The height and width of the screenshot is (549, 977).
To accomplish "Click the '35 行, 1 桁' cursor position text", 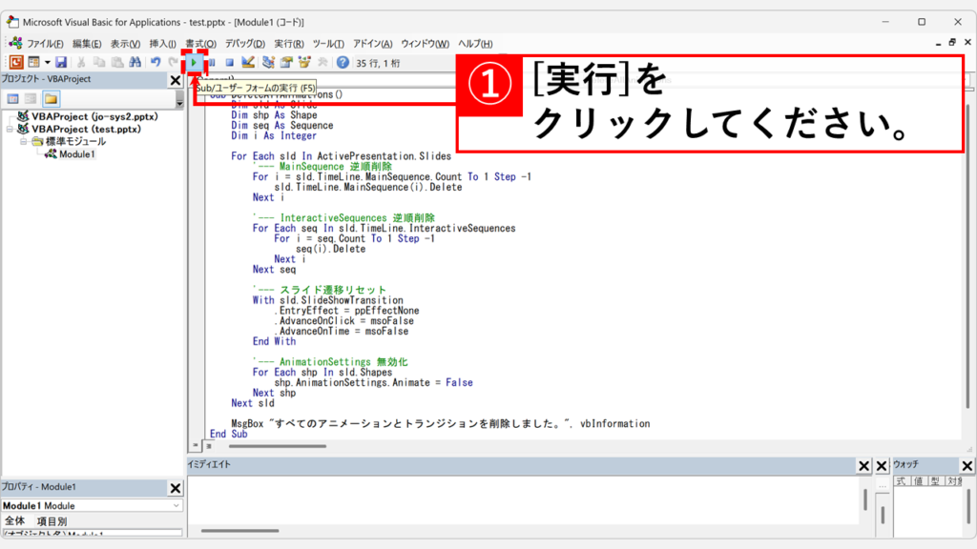I will 378,63.
